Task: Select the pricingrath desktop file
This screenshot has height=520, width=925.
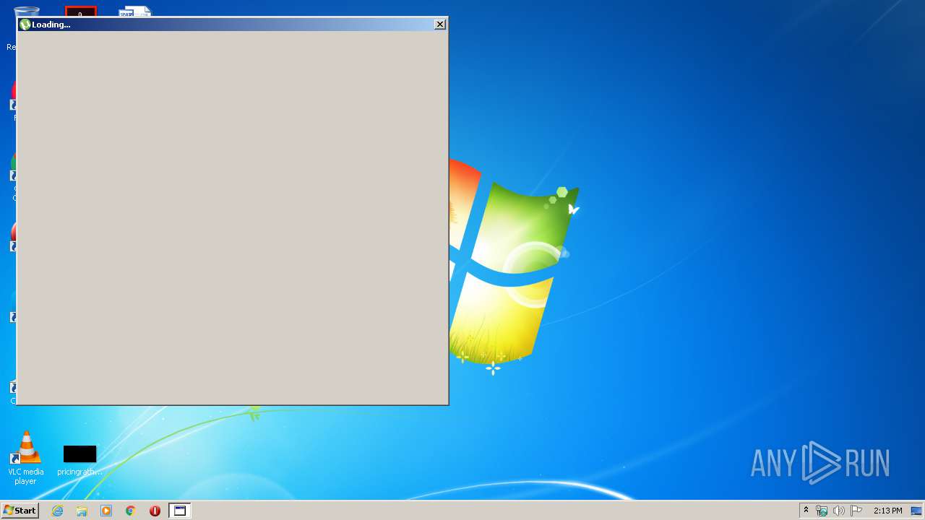Action: [79, 460]
